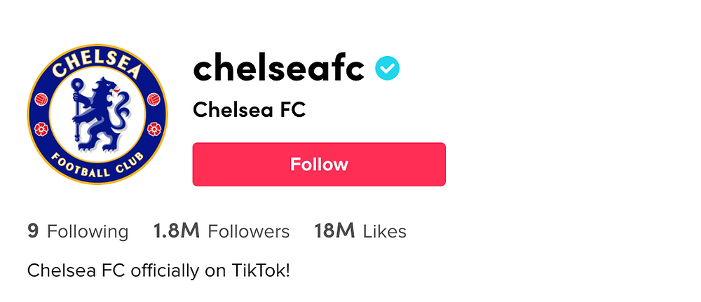Click the right red football on crest
Image resolution: width=701 pixels, height=302 pixels.
(x=154, y=99)
